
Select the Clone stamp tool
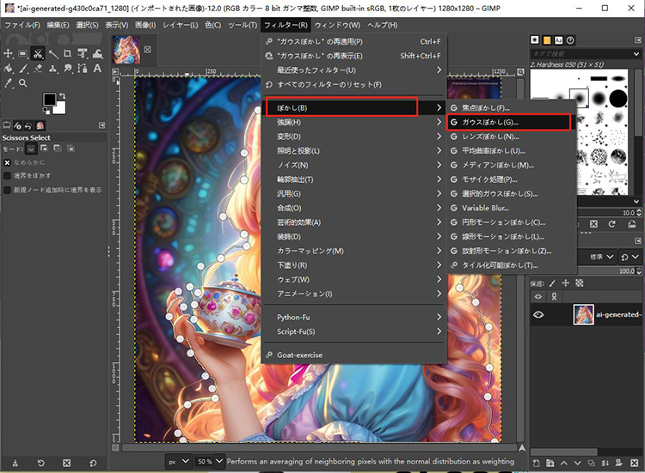pos(52,68)
